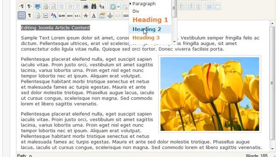Set left-to-right text direction
This screenshot has width=279, height=157.
pyautogui.click(x=22, y=7)
